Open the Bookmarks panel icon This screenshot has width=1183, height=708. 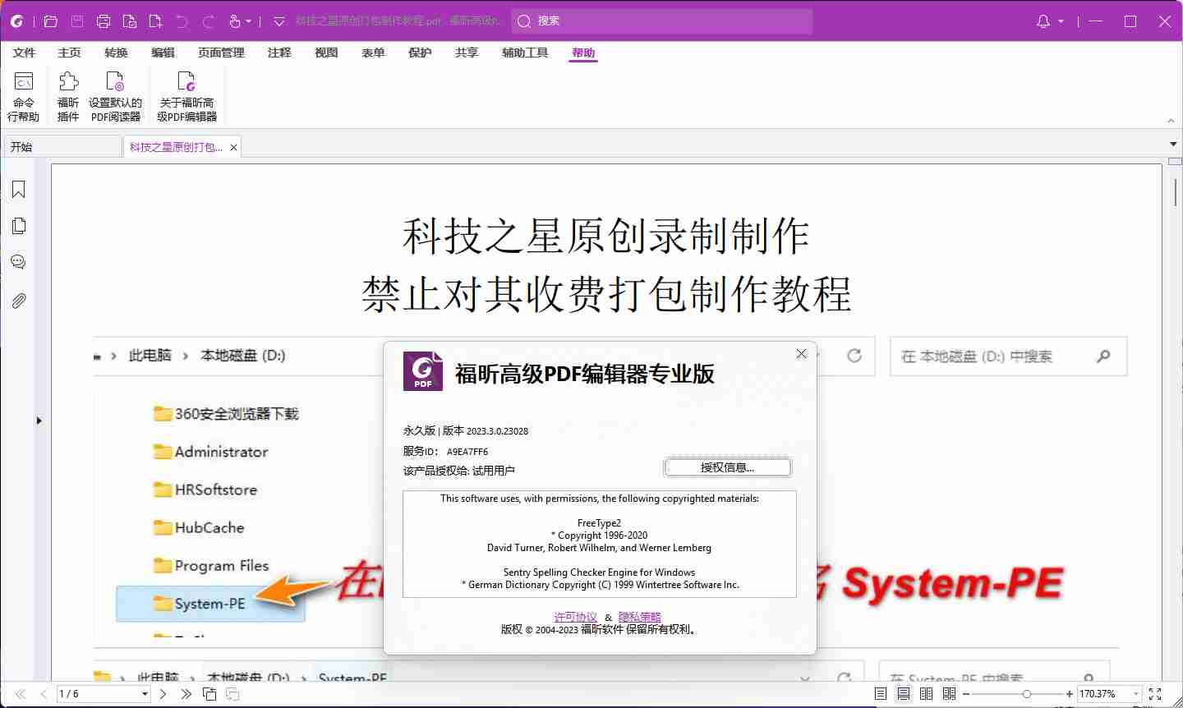(18, 190)
